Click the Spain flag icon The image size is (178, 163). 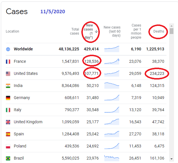[8, 134]
